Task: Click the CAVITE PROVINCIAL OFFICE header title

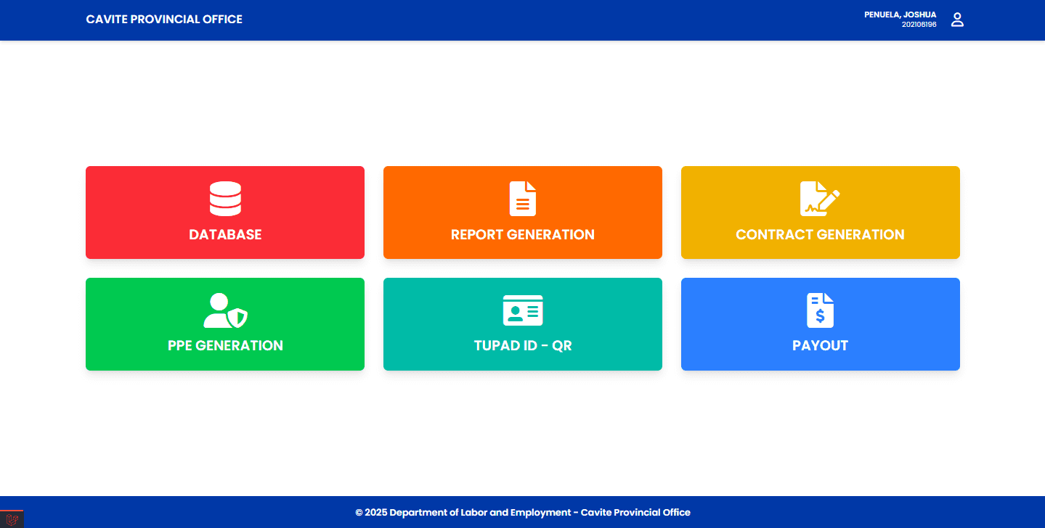Action: [x=164, y=20]
